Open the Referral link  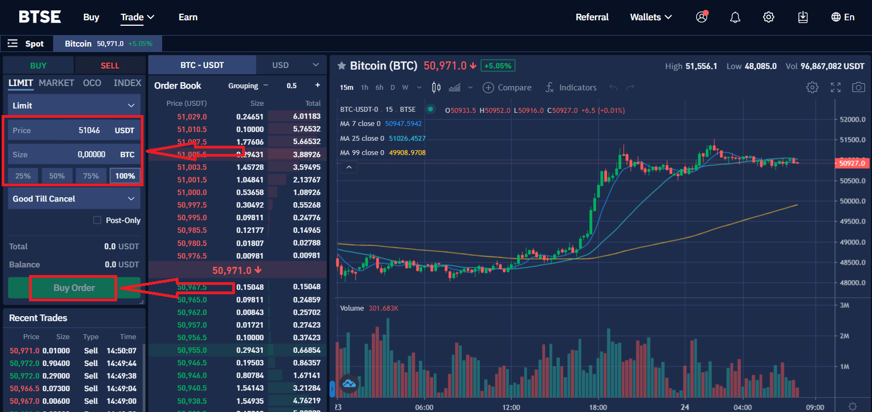tap(592, 18)
